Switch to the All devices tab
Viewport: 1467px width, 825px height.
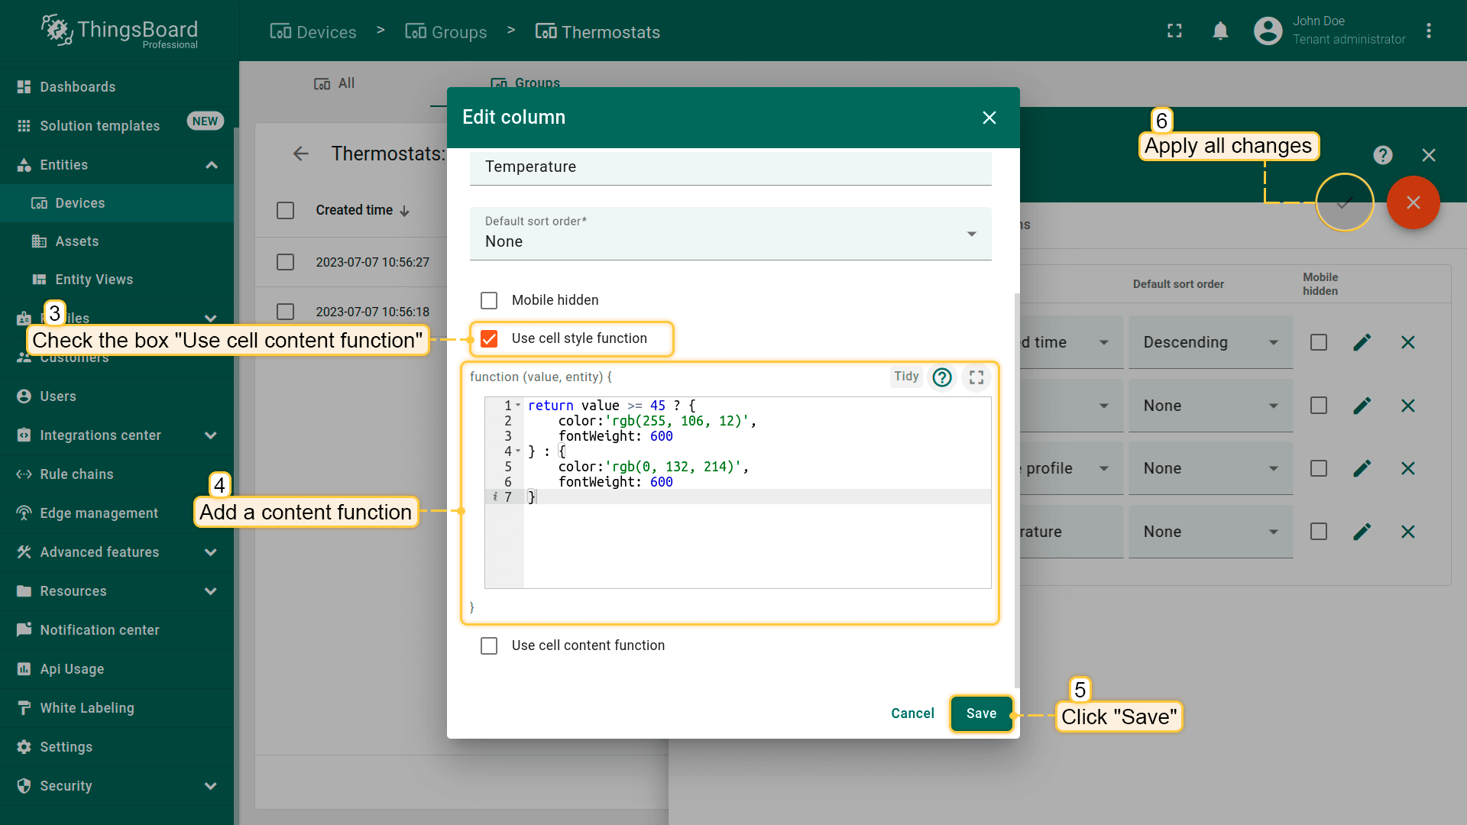pos(335,83)
